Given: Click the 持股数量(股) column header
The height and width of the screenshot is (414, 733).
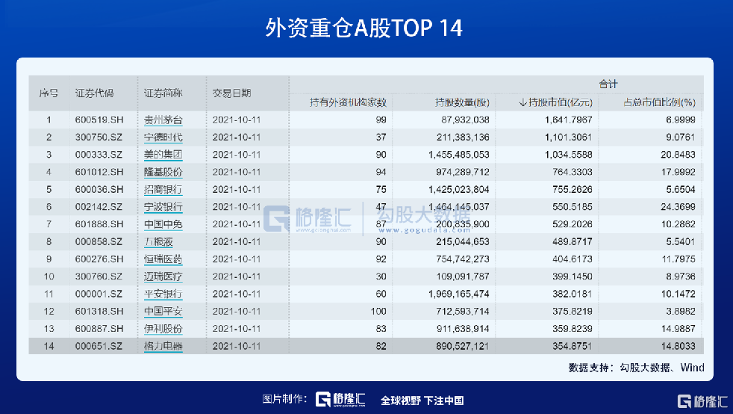Looking at the screenshot, I should coord(462,102).
